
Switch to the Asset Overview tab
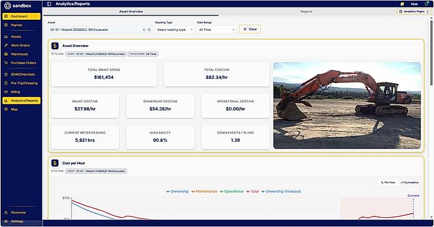[x=131, y=12]
